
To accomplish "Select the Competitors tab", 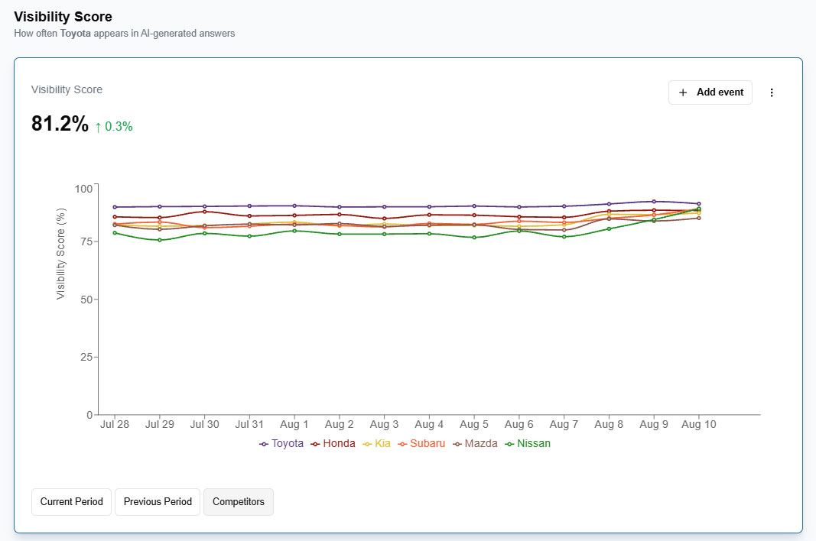I will tap(239, 502).
